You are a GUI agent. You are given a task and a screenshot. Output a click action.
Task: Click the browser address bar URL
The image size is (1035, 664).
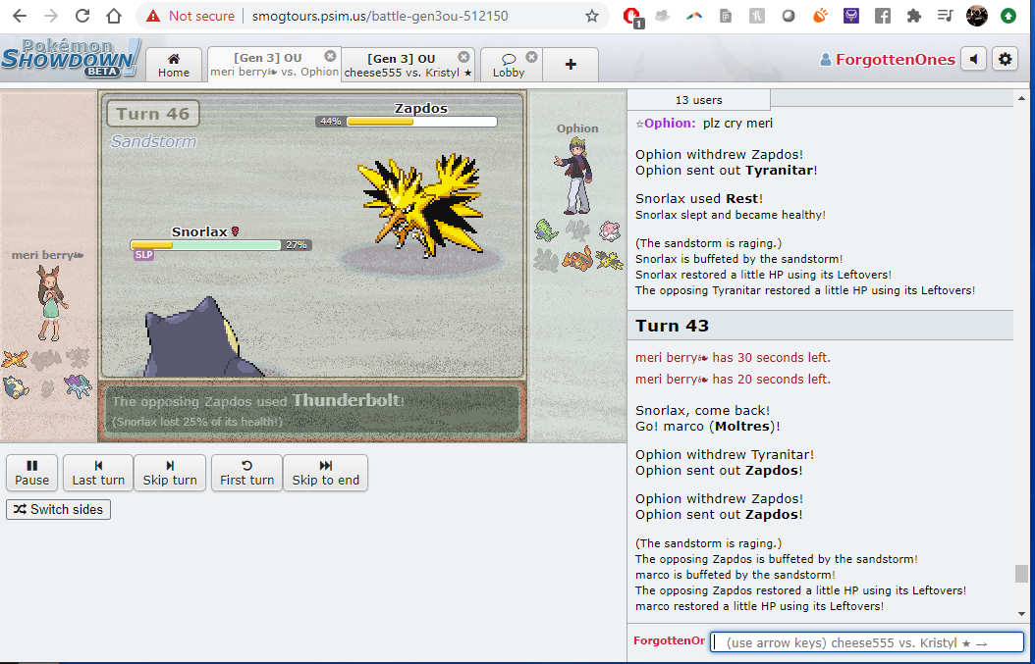click(380, 16)
